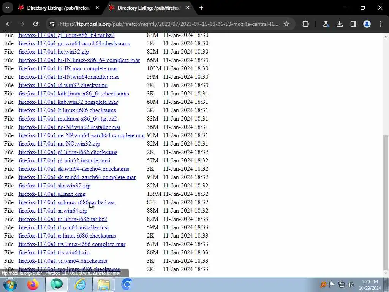The width and height of the screenshot is (389, 292).
Task: Open the taskbar clock showing 1:20 PM
Action: coord(370,285)
